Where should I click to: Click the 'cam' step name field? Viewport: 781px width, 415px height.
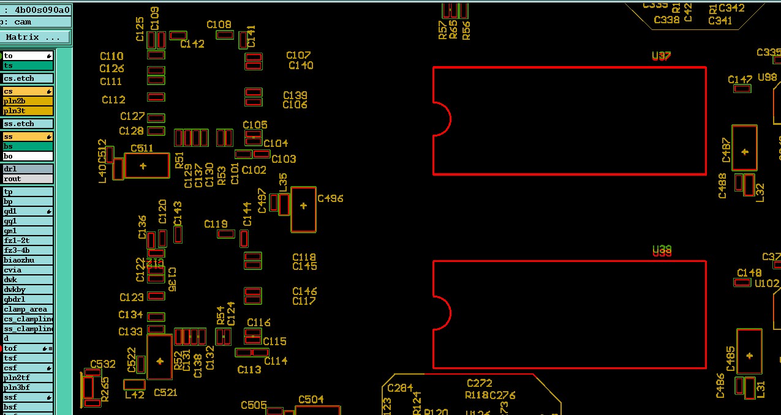[35, 22]
